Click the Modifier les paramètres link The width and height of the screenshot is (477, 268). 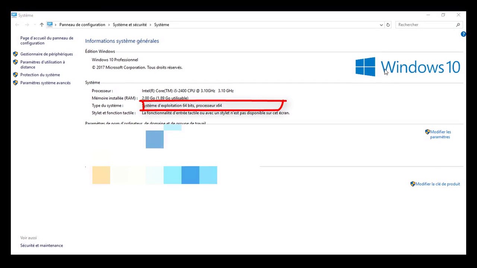[x=440, y=134]
